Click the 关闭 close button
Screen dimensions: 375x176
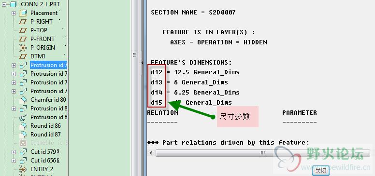pyautogui.click(x=320, y=171)
